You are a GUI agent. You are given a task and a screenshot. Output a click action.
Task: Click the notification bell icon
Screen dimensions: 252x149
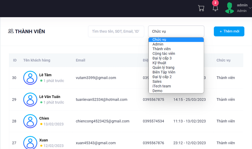[x=215, y=8]
